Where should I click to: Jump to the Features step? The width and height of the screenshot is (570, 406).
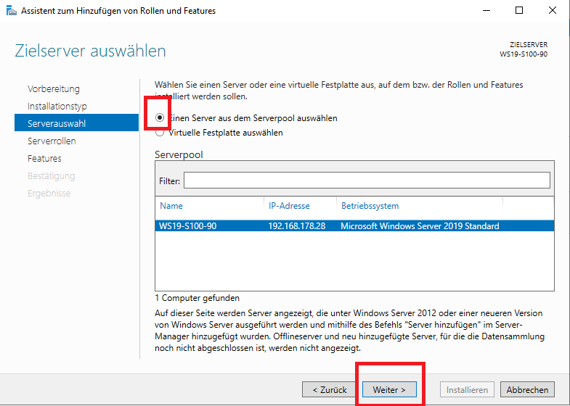pyautogui.click(x=44, y=159)
